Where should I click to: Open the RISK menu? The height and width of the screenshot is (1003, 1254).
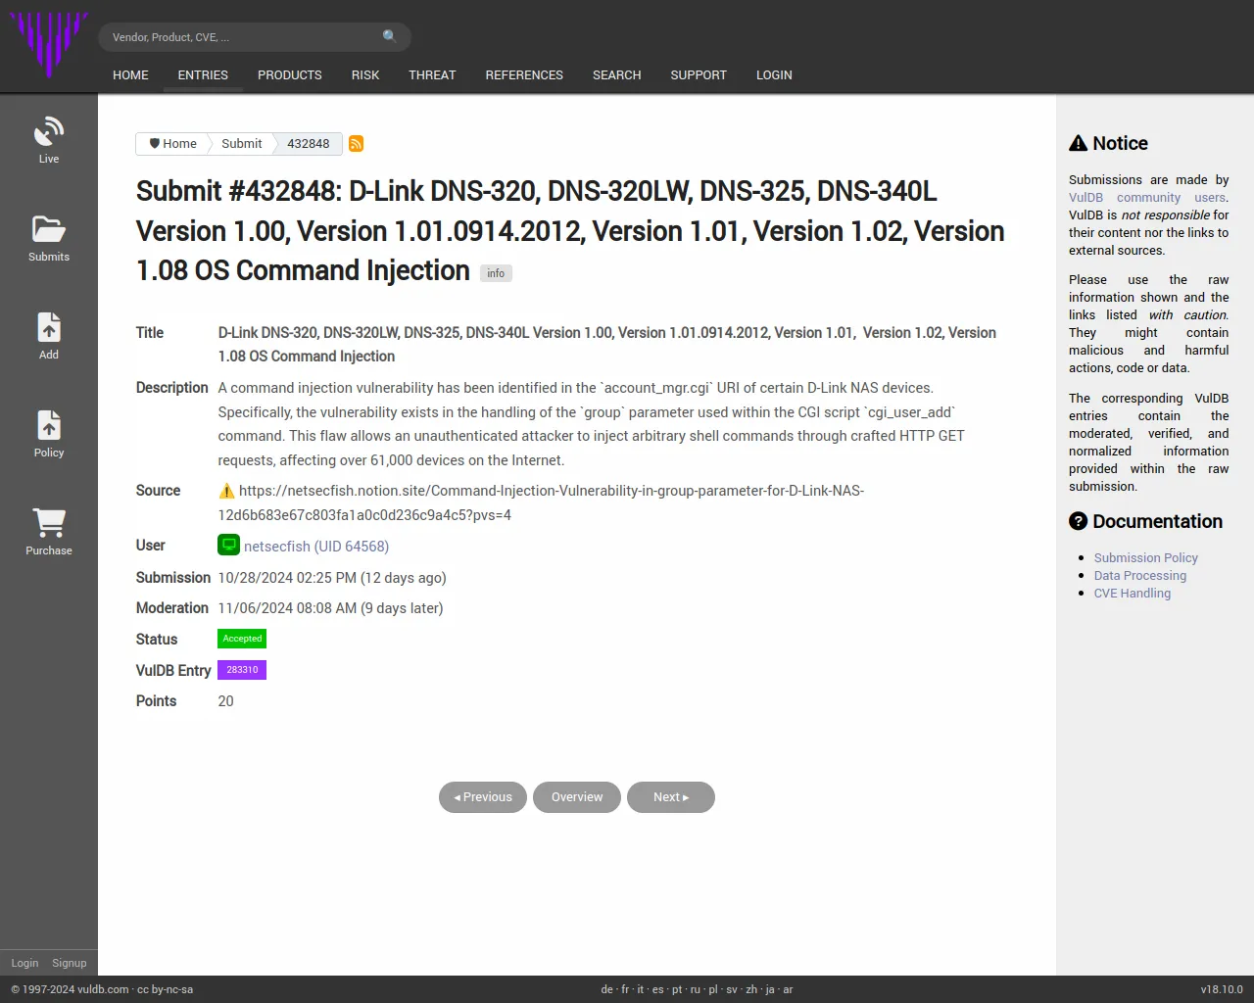pos(365,75)
